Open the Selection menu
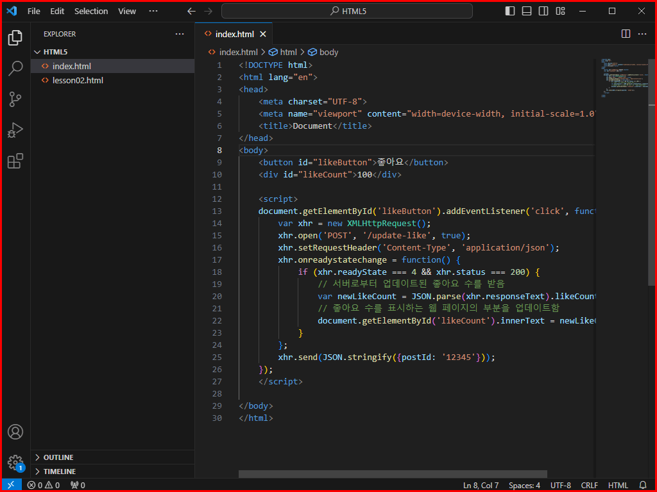Image resolution: width=657 pixels, height=492 pixels. [x=91, y=12]
